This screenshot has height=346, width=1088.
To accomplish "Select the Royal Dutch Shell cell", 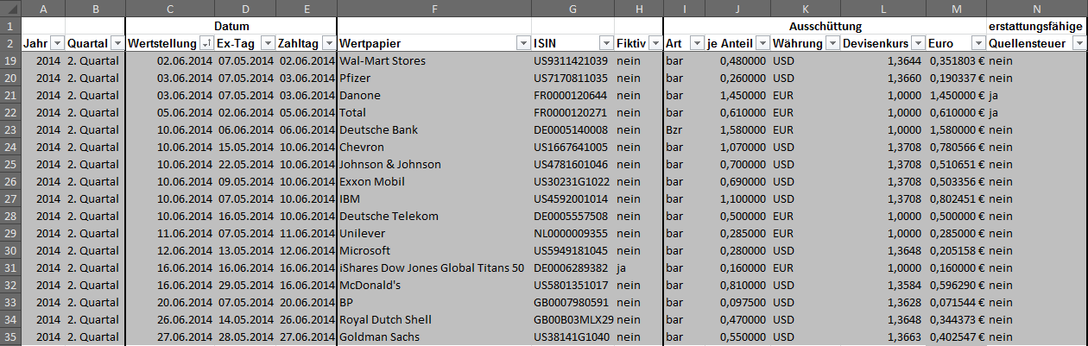I will click(434, 319).
